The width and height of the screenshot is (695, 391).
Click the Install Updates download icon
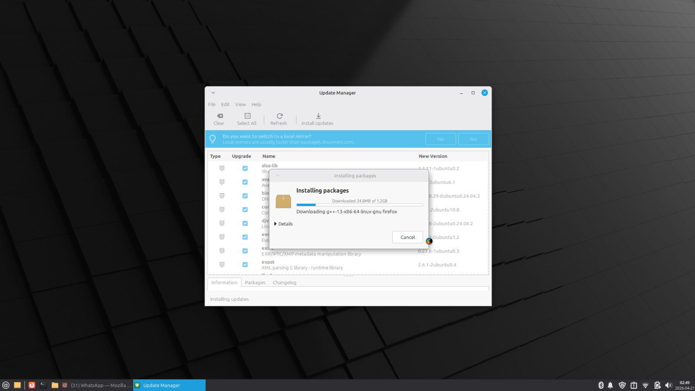318,116
